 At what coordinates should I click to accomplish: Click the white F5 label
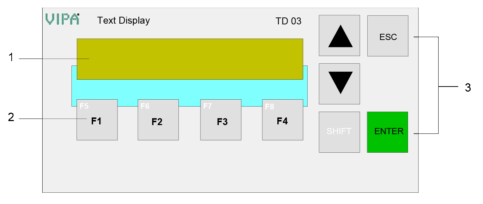[x=84, y=106]
